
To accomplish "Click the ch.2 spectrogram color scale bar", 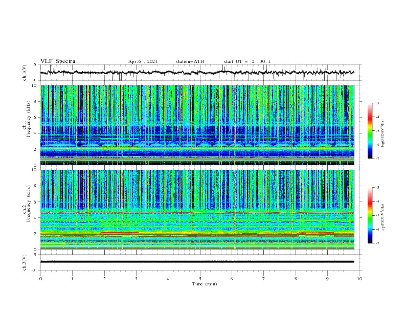I will click(370, 215).
